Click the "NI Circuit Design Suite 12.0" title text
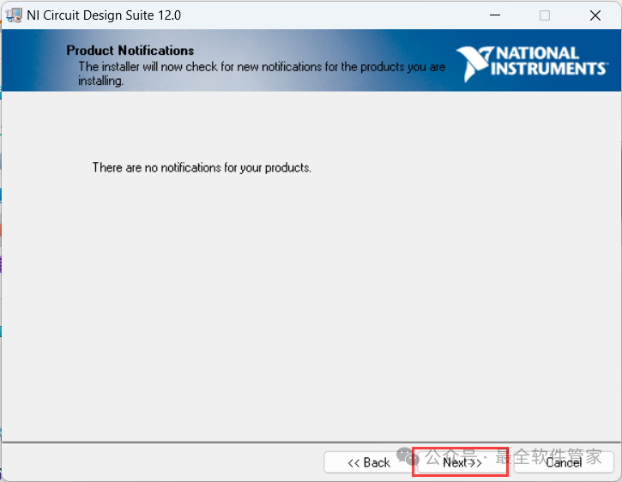622x482 pixels. (x=104, y=15)
